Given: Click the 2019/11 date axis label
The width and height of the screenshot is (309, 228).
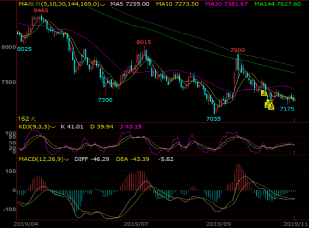Looking at the screenshot, I should click(296, 224).
